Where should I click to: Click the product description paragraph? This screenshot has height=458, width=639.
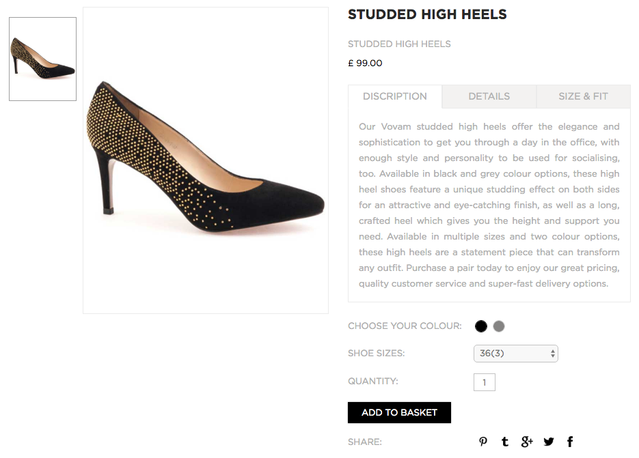[x=489, y=205]
